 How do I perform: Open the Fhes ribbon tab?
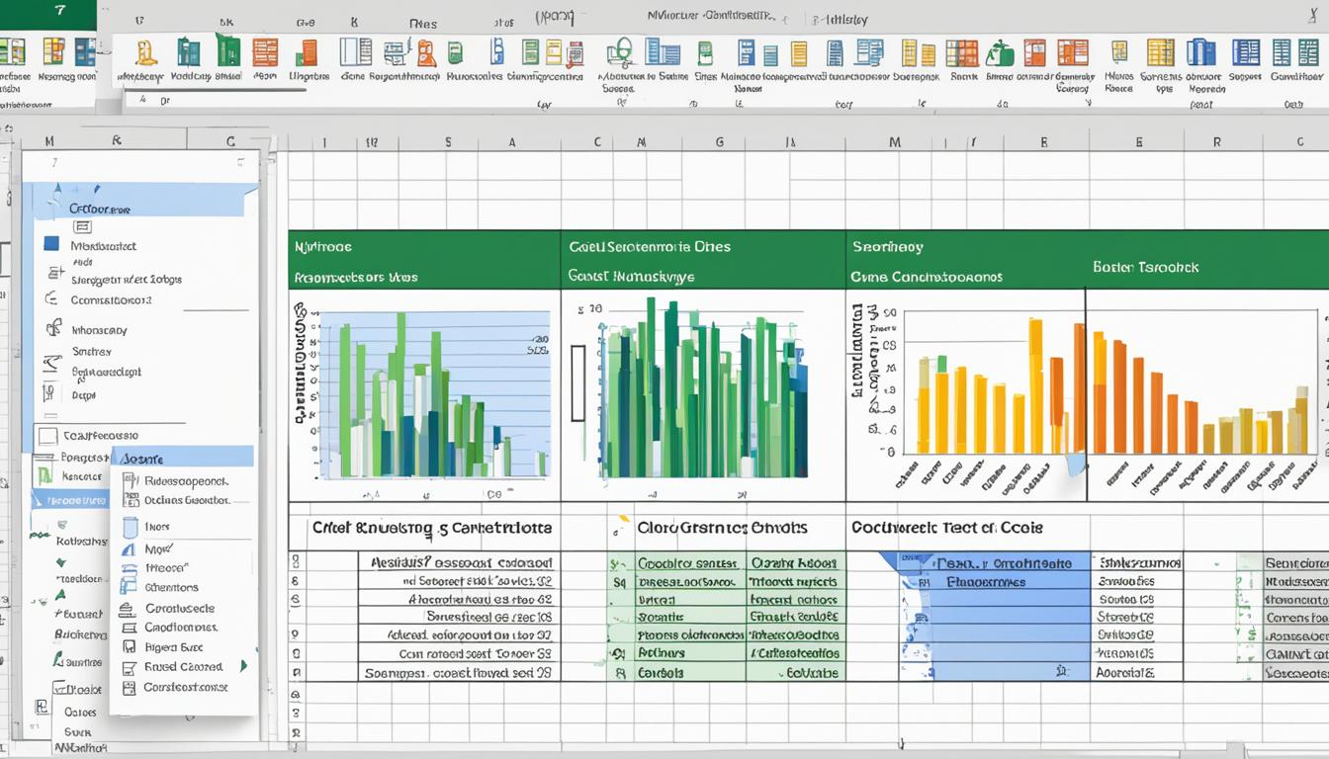422,21
